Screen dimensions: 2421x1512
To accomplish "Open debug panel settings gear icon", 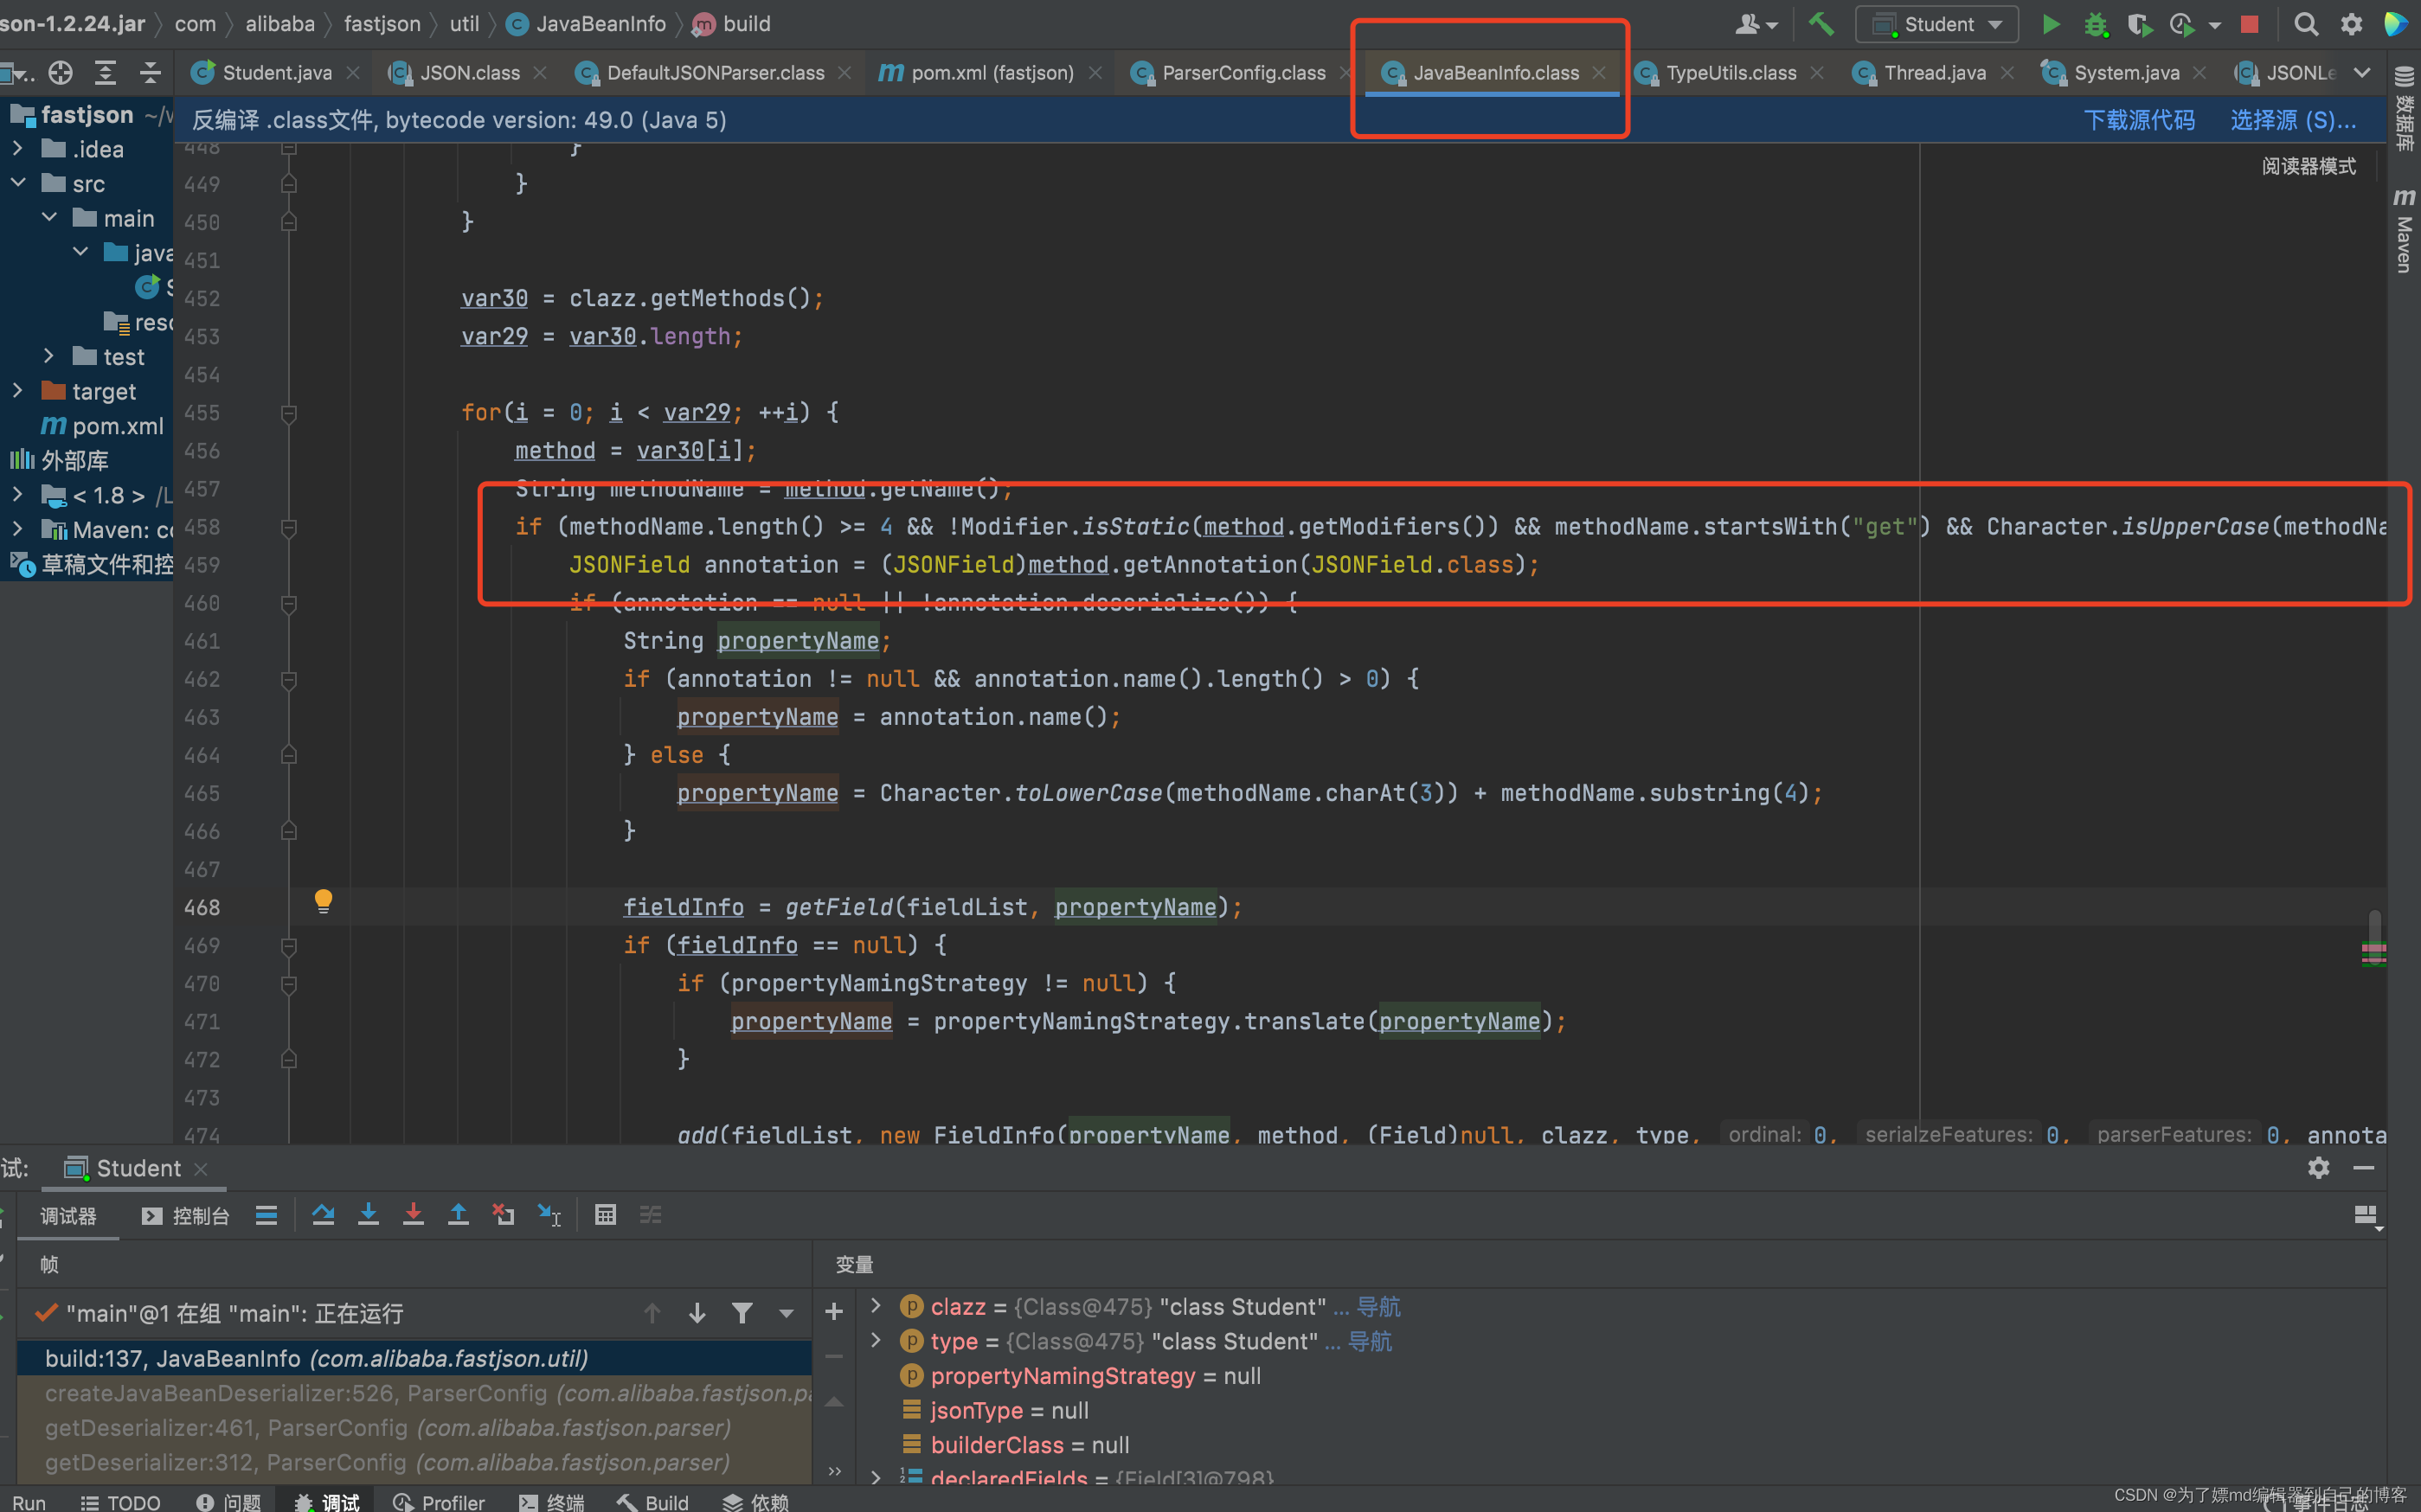I will [2319, 1167].
